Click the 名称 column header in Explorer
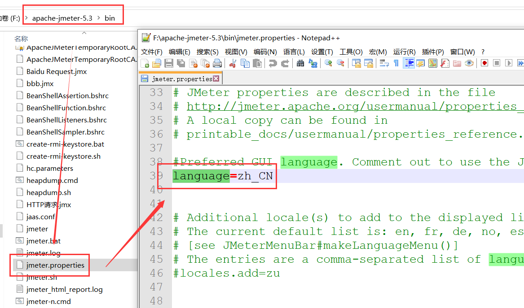This screenshot has height=308, width=524. pos(21,39)
